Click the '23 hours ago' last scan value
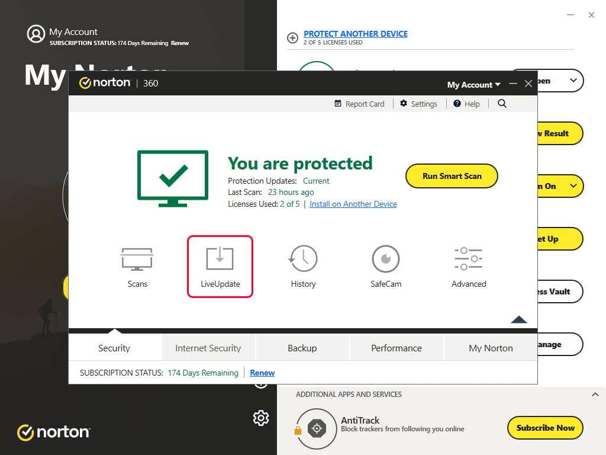The height and width of the screenshot is (455, 606). point(291,193)
